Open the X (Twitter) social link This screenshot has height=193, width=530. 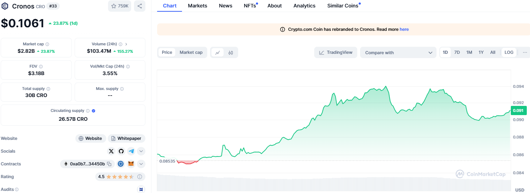click(111, 151)
